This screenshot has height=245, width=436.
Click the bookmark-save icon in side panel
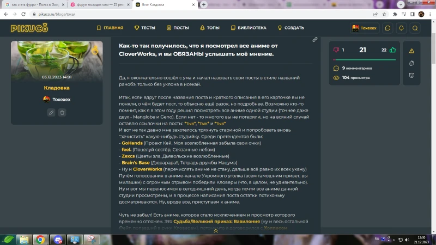coord(411,75)
